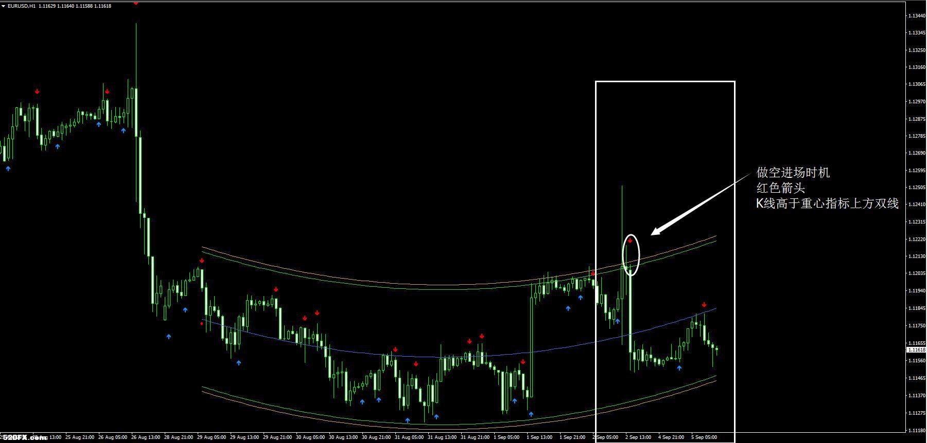927x443 pixels.
Task: Click price scale label 1.13065
Action: coord(916,84)
